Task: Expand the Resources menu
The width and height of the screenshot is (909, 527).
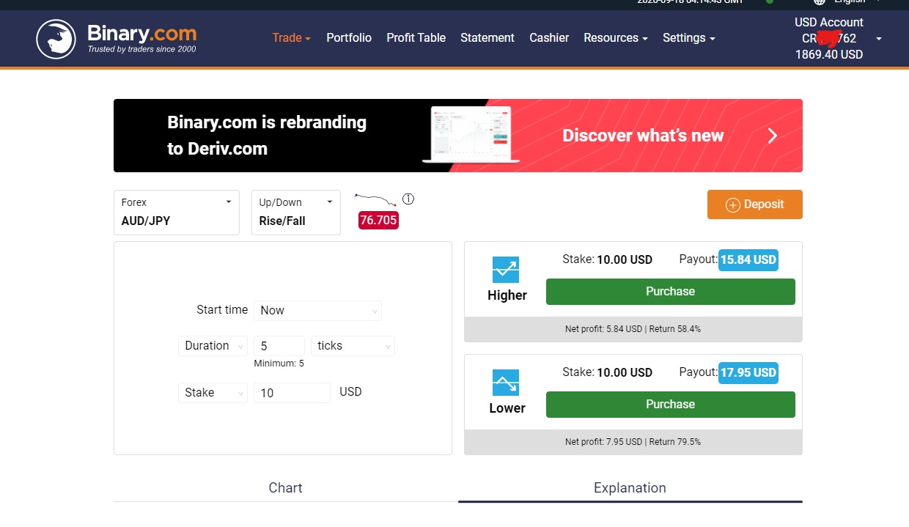Action: (616, 37)
